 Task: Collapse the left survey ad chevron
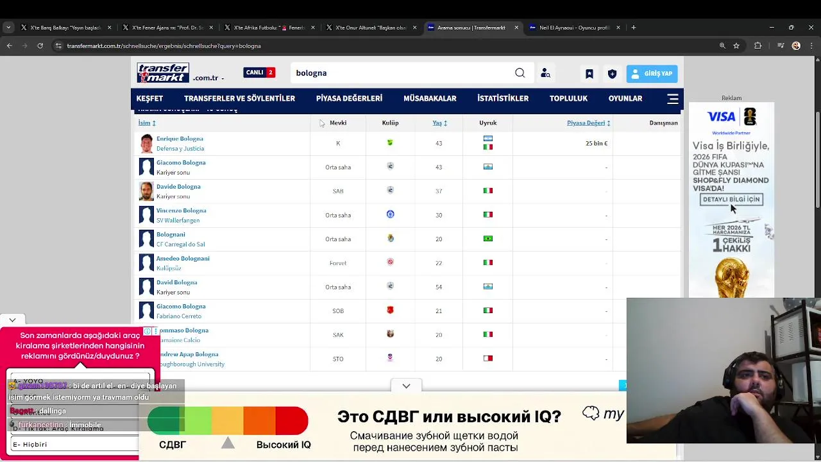click(x=12, y=319)
